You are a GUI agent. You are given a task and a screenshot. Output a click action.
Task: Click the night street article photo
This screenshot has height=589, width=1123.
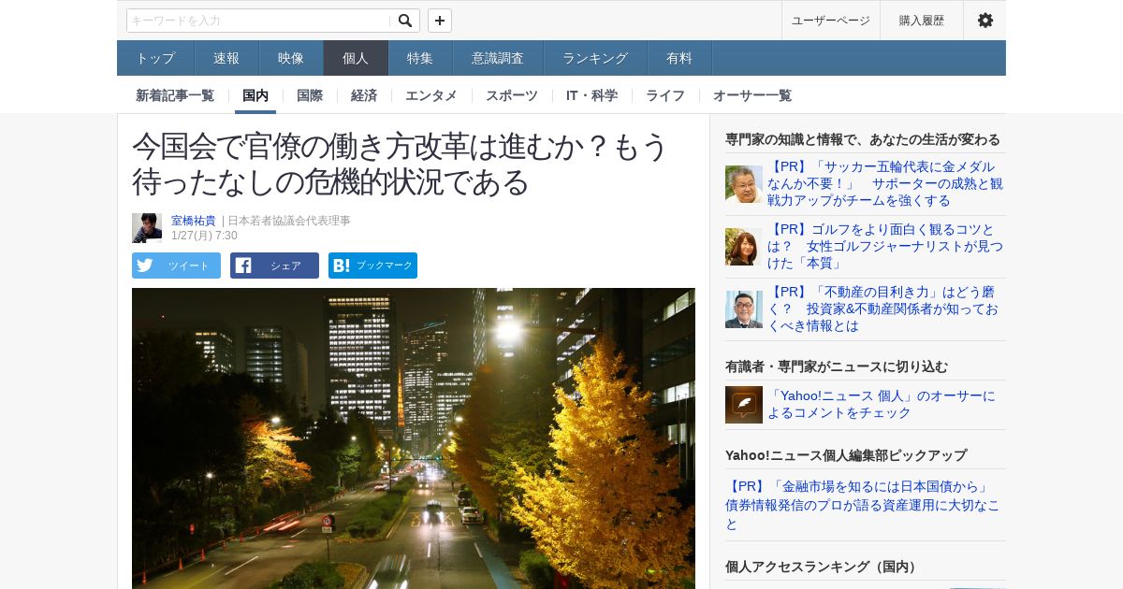tap(414, 438)
